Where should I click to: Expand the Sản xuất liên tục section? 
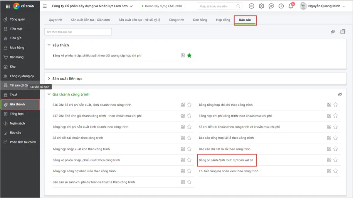(x=49, y=78)
